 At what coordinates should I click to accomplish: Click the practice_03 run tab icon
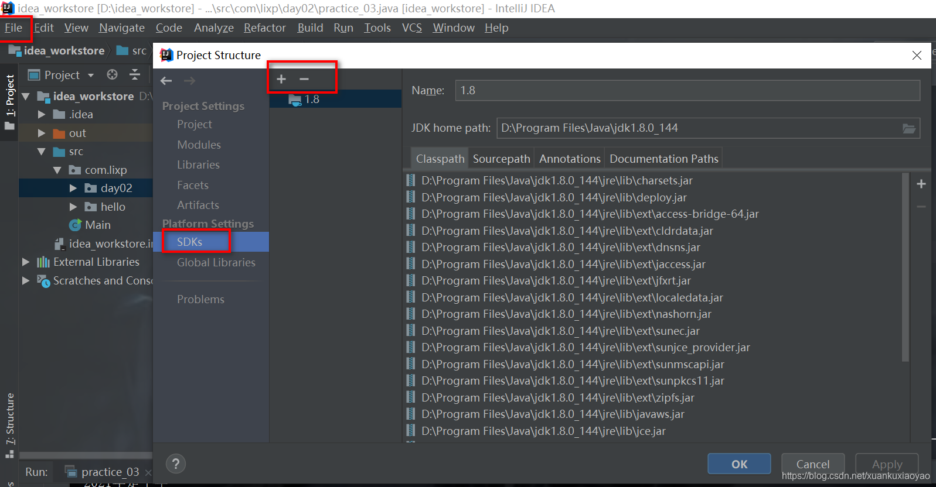(71, 471)
